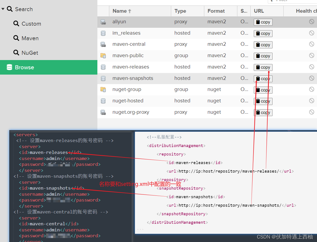
Task: Open the aliyun repository row name
Action: pyautogui.click(x=119, y=22)
